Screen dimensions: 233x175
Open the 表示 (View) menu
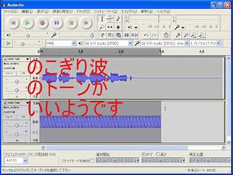pos(43,11)
